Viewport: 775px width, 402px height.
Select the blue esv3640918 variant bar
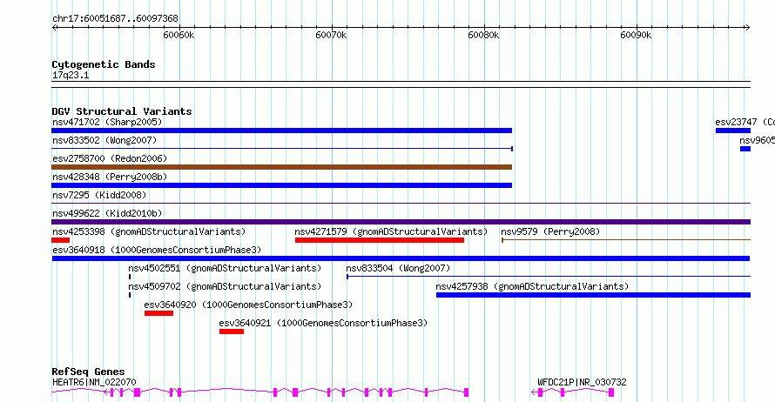point(401,258)
